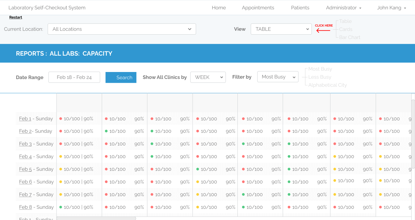The width and height of the screenshot is (415, 220).
Task: Open the View TABLE dropdown
Action: [x=281, y=29]
